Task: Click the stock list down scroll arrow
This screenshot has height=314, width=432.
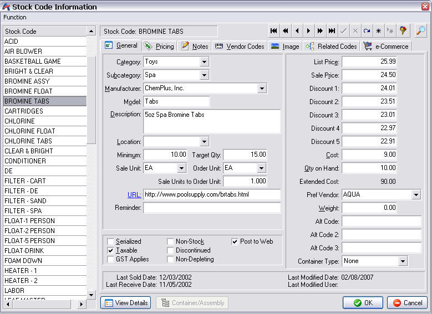Action: pyautogui.click(x=91, y=295)
